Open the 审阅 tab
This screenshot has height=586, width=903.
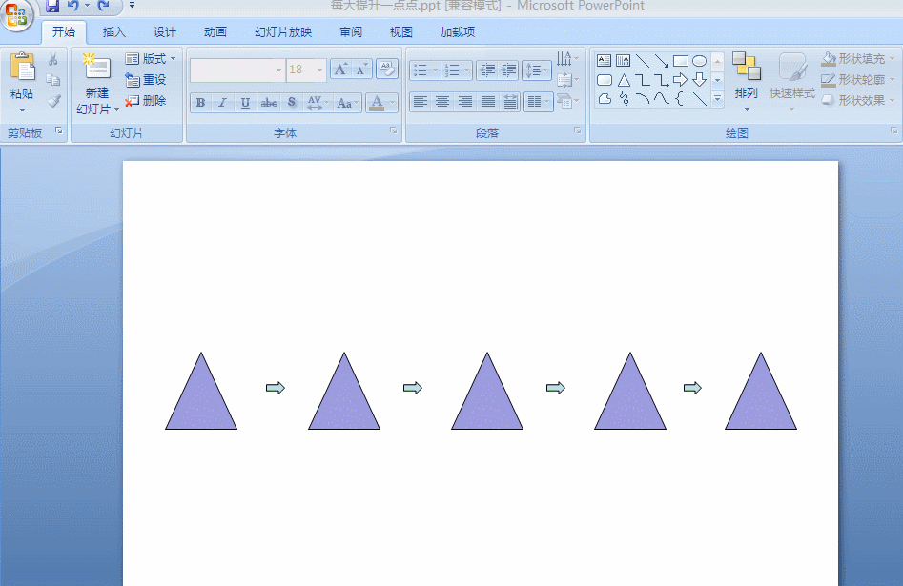pyautogui.click(x=351, y=32)
